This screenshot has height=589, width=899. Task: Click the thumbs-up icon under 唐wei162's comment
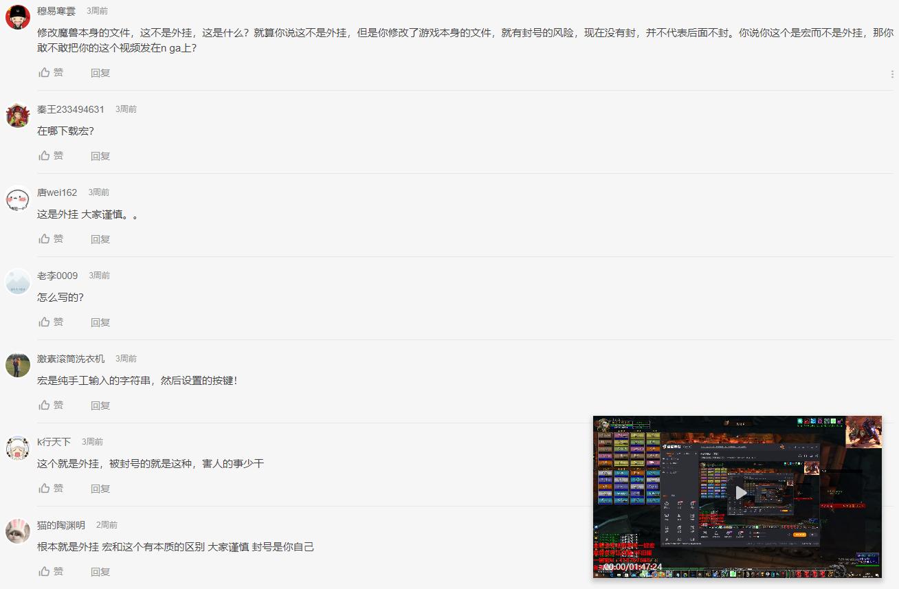pyautogui.click(x=44, y=238)
